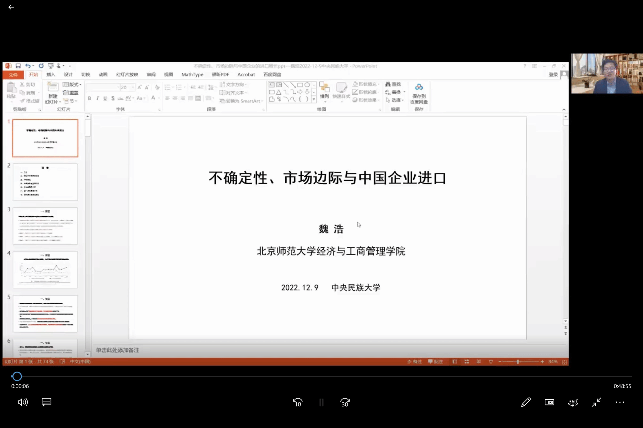Skip forward 30 seconds

click(x=345, y=402)
